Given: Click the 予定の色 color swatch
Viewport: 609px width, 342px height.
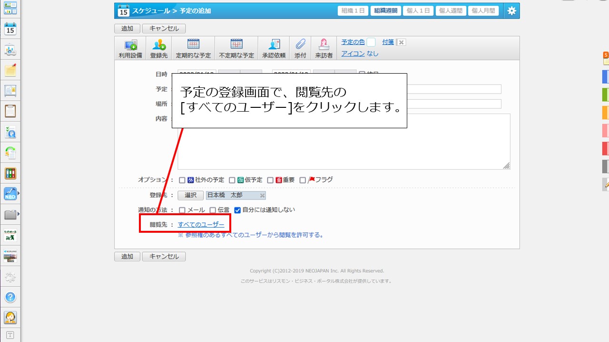Looking at the screenshot, I should (x=371, y=42).
